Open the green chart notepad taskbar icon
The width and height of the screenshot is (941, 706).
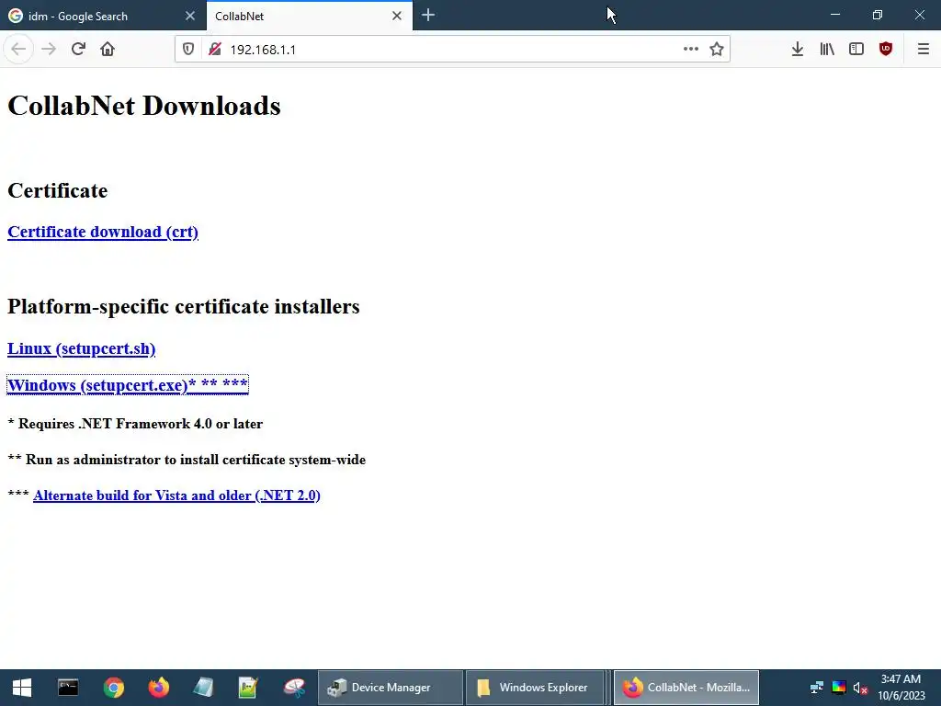(x=248, y=688)
